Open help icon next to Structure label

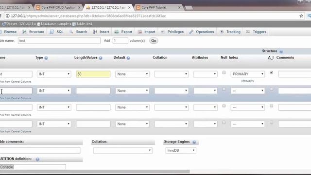click(281, 52)
